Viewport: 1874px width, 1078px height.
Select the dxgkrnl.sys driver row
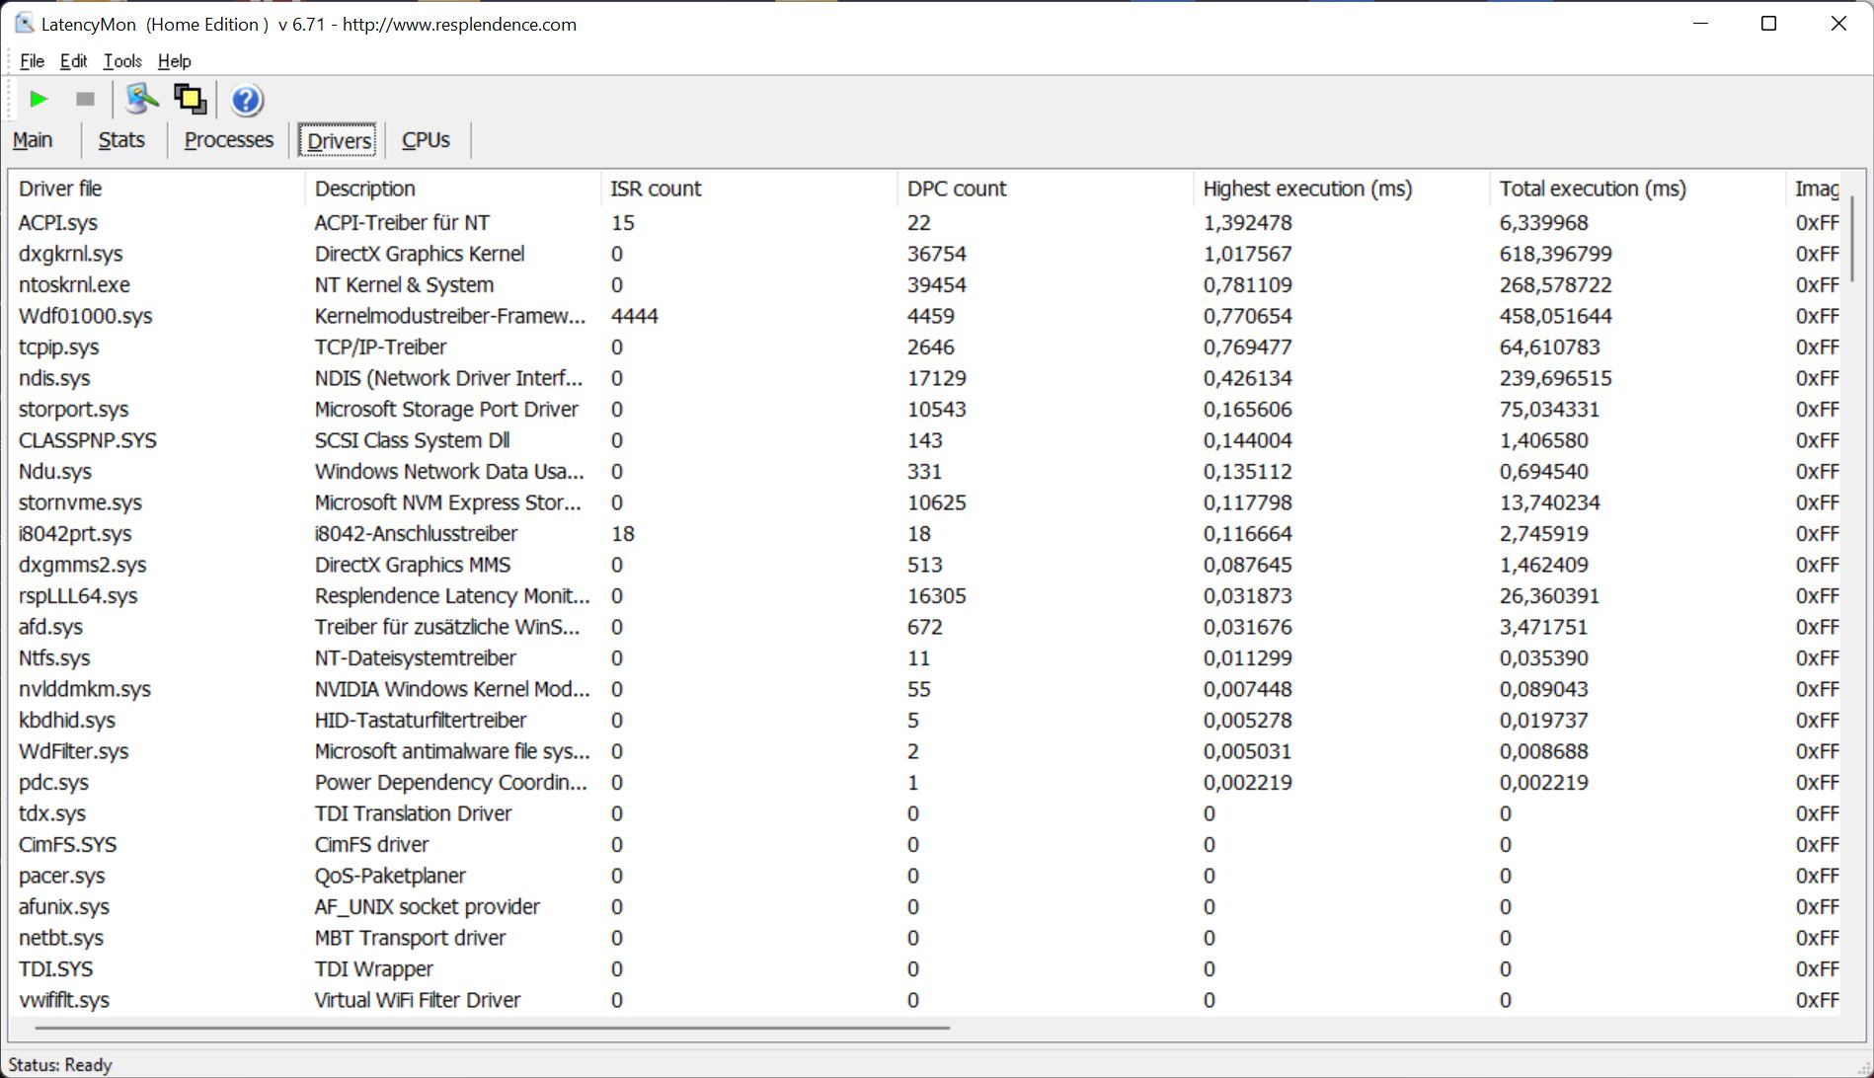[x=71, y=254]
